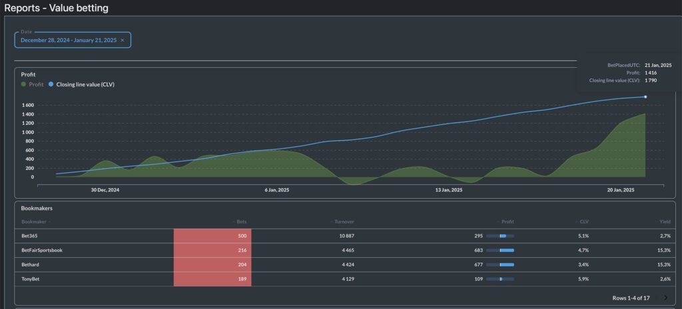The image size is (682, 309).
Task: Toggle the Profit series in chart legend
Action: click(36, 84)
